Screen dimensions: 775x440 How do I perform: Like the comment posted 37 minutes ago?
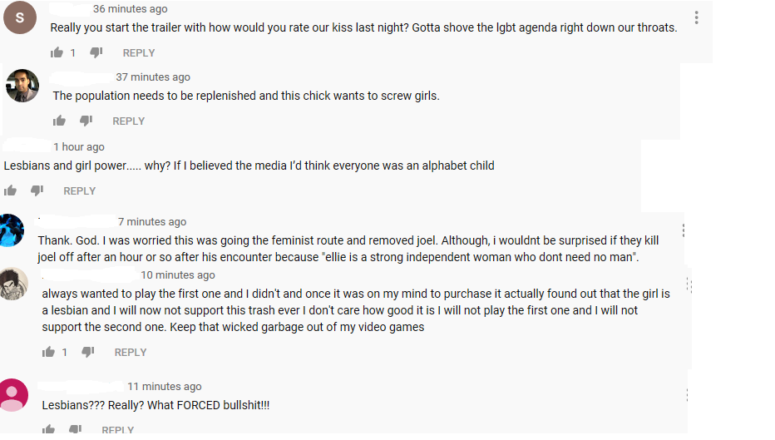tap(59, 121)
